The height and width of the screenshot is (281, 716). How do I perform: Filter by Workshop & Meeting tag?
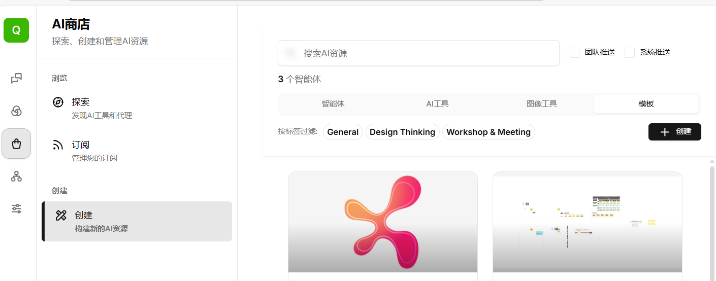tap(489, 132)
